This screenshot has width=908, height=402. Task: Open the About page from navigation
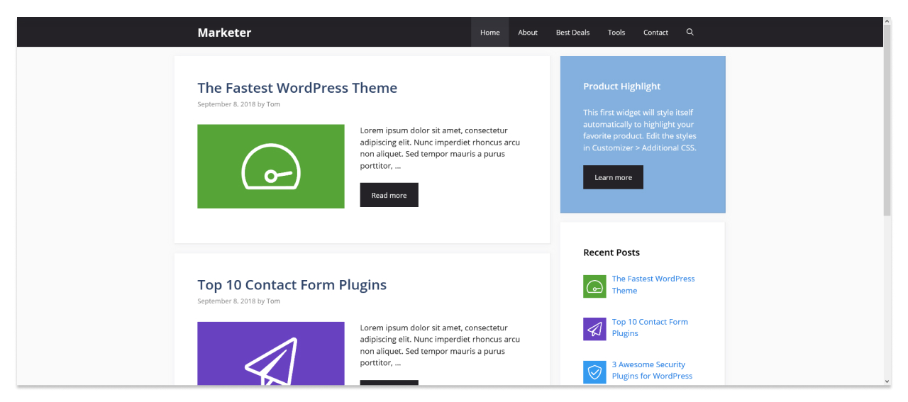pos(527,32)
